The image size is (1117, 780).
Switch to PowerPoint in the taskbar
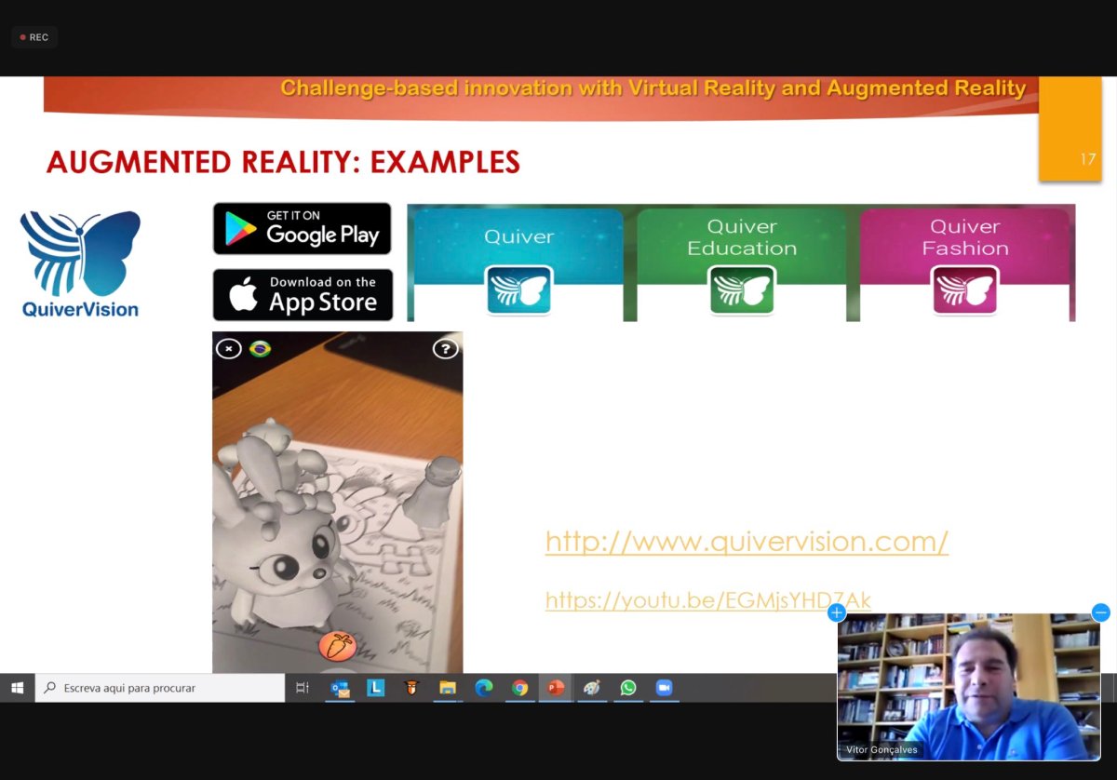[x=556, y=688]
